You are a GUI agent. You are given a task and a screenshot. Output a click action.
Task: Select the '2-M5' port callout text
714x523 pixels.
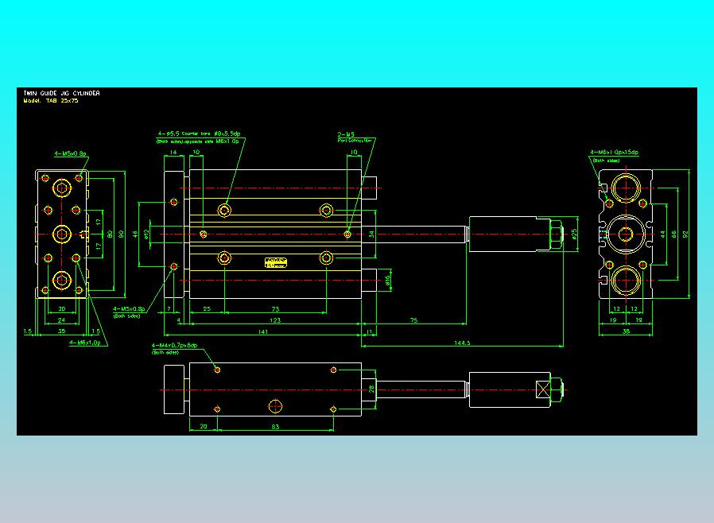pyautogui.click(x=346, y=134)
